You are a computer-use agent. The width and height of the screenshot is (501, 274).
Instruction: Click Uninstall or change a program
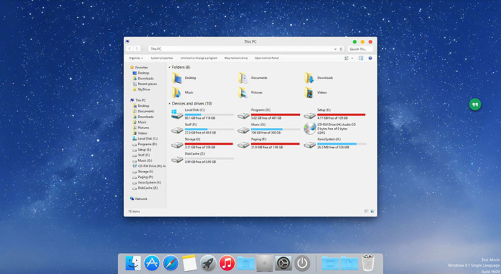coord(199,58)
